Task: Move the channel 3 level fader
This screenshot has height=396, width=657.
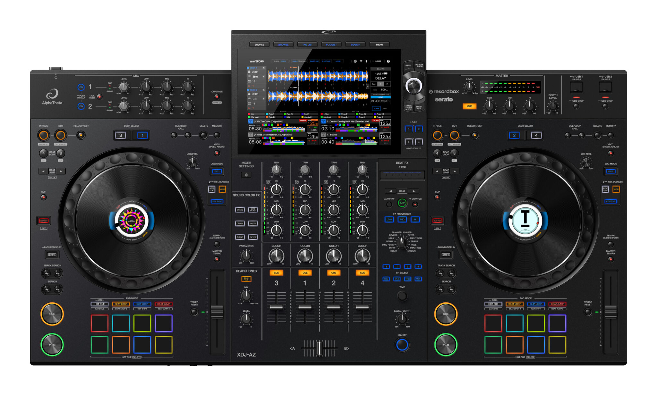Action: tap(276, 307)
